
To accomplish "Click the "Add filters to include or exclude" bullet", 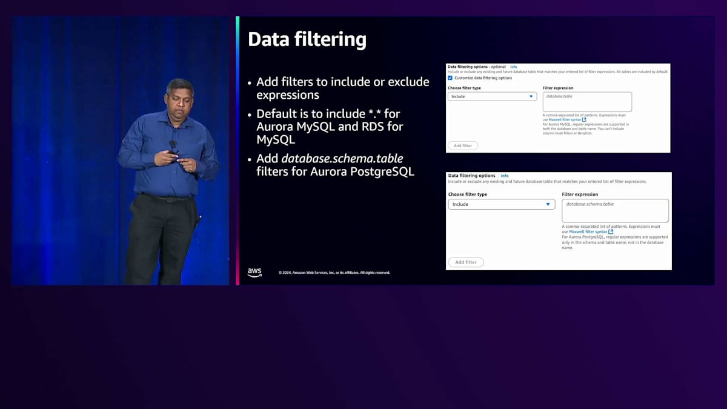I will tap(342, 88).
